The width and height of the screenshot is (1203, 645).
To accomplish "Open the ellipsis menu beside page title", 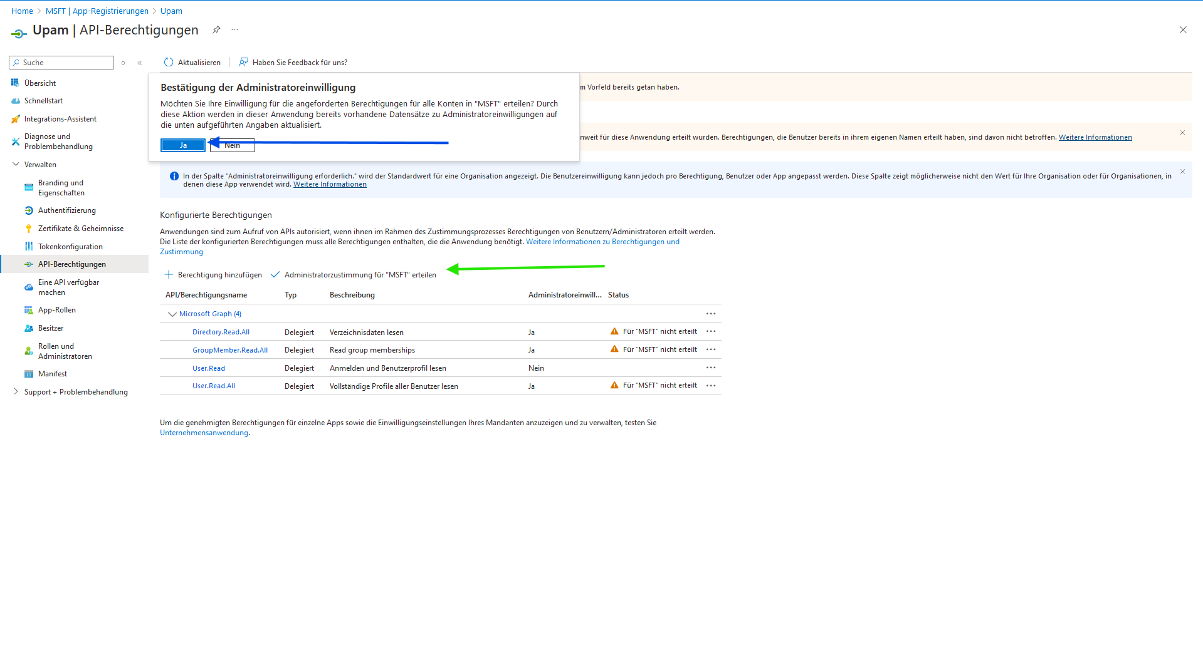I will (234, 29).
